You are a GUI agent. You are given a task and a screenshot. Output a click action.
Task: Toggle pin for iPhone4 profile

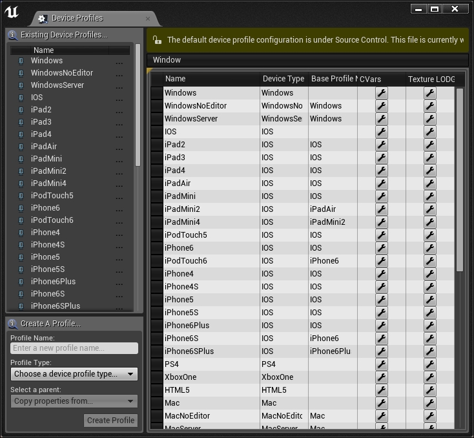(x=21, y=233)
